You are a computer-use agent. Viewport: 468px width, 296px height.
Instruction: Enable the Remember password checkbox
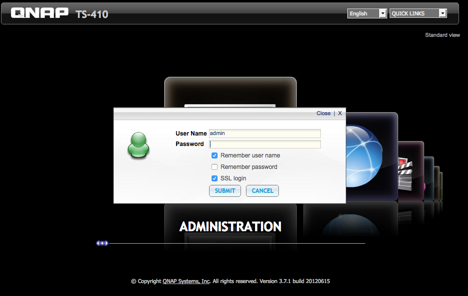coord(215,167)
